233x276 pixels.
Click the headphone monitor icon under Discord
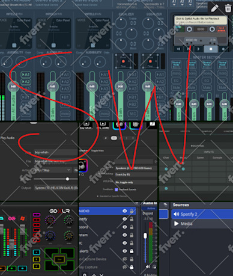click(154, 266)
